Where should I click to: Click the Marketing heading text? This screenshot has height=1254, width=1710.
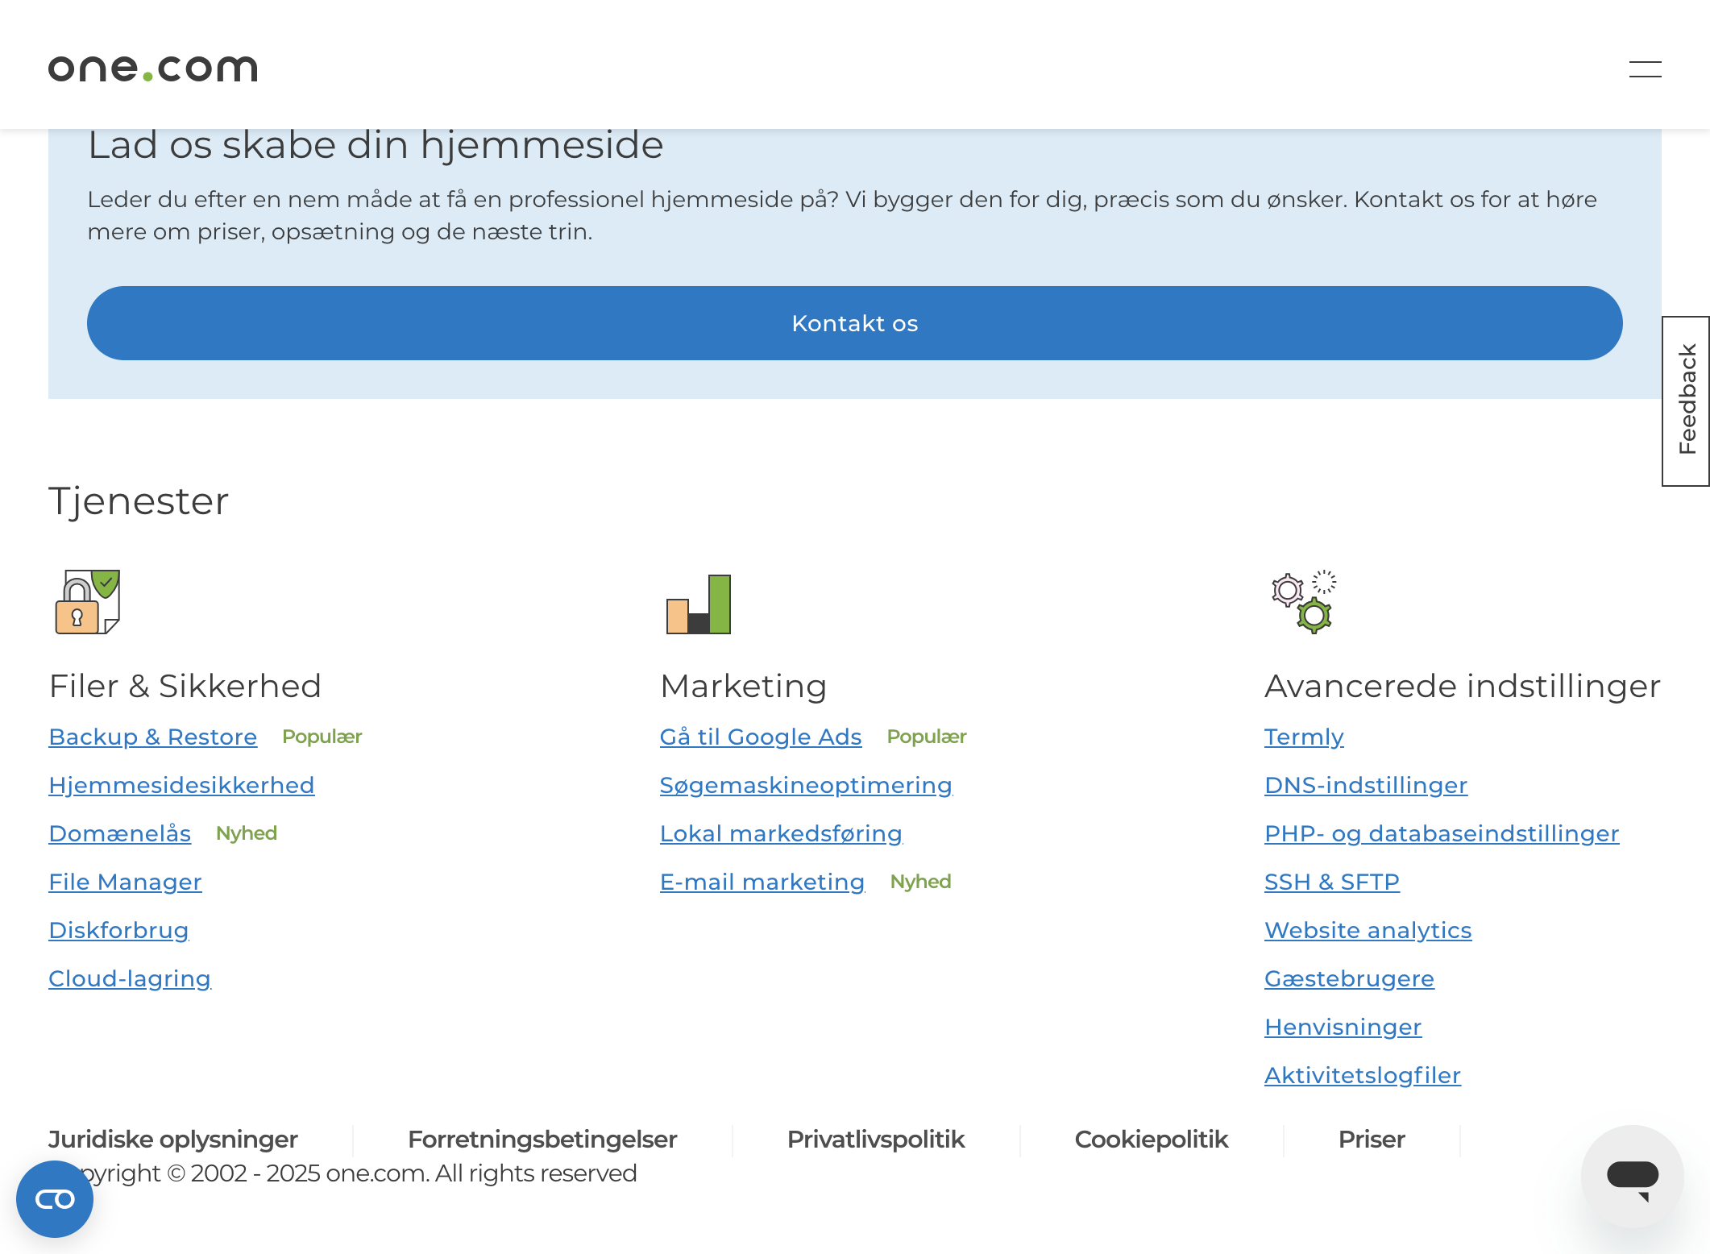[x=744, y=687]
